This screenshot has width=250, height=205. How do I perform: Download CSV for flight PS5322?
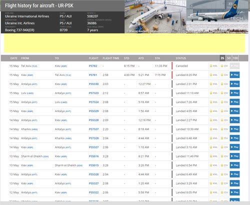pos(224,192)
